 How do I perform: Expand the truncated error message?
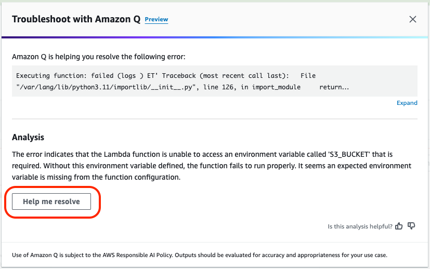(407, 103)
